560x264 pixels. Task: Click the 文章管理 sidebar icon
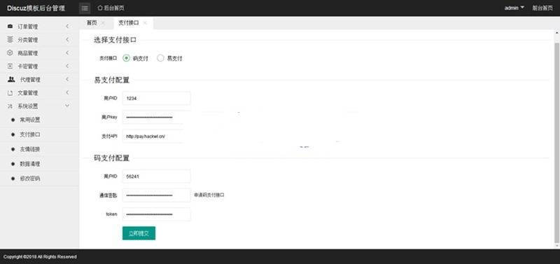pyautogui.click(x=10, y=93)
